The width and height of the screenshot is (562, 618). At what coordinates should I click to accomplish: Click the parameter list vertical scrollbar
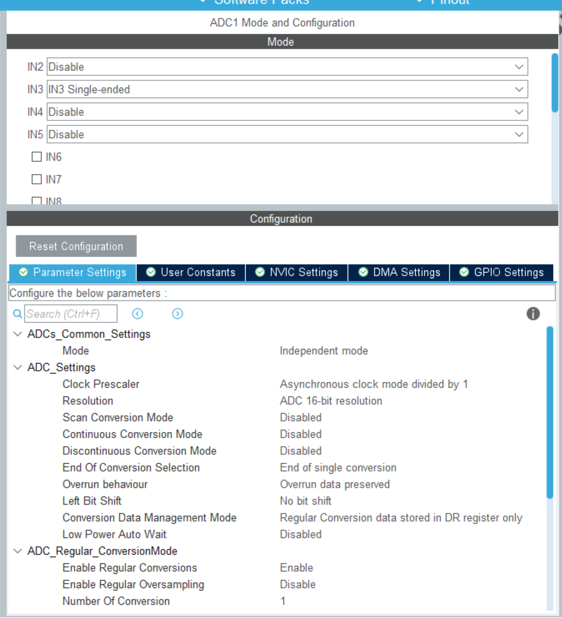pos(550,412)
